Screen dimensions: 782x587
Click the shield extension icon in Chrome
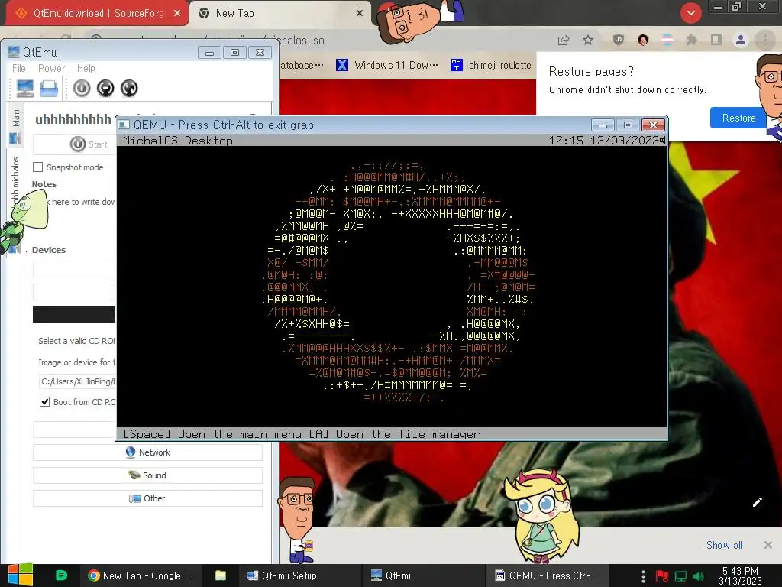click(619, 40)
